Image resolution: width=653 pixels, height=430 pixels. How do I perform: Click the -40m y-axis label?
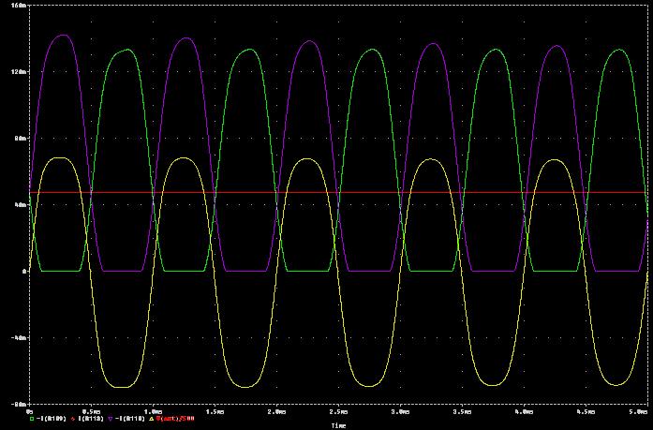pyautogui.click(x=18, y=337)
